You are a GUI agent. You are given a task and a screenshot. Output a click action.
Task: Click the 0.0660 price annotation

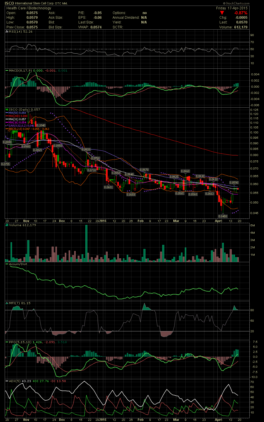[185, 171]
